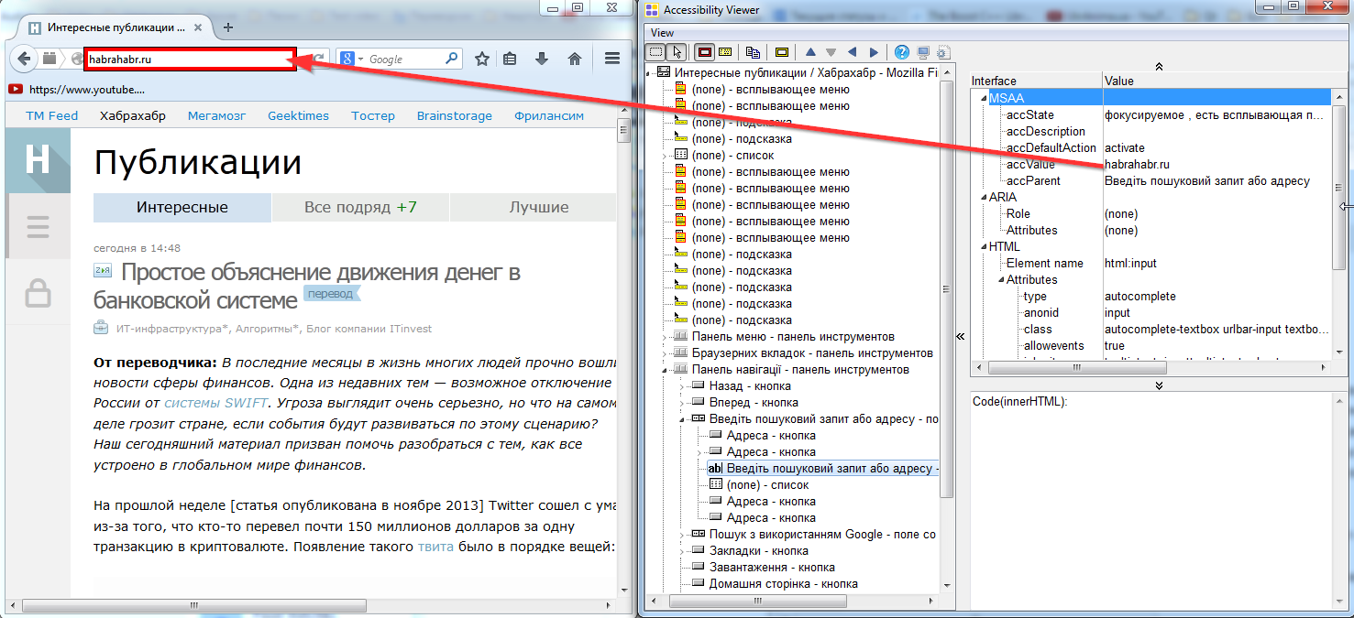Viewport: 1354px width, 618px height.
Task: Click the habrahabr.ru address field
Action: click(x=190, y=60)
